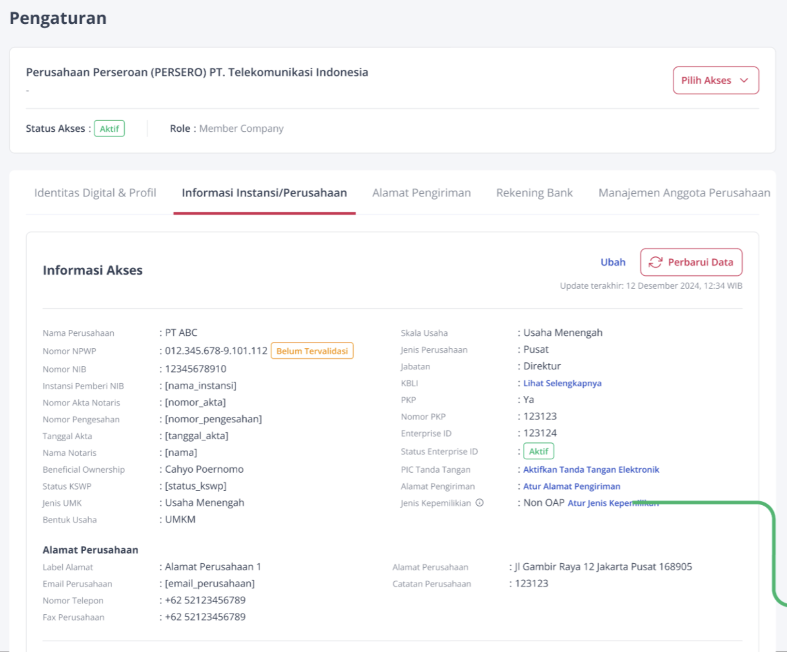Click the Aktif badge beside Status Akses
The height and width of the screenshot is (652, 787).
109,128
